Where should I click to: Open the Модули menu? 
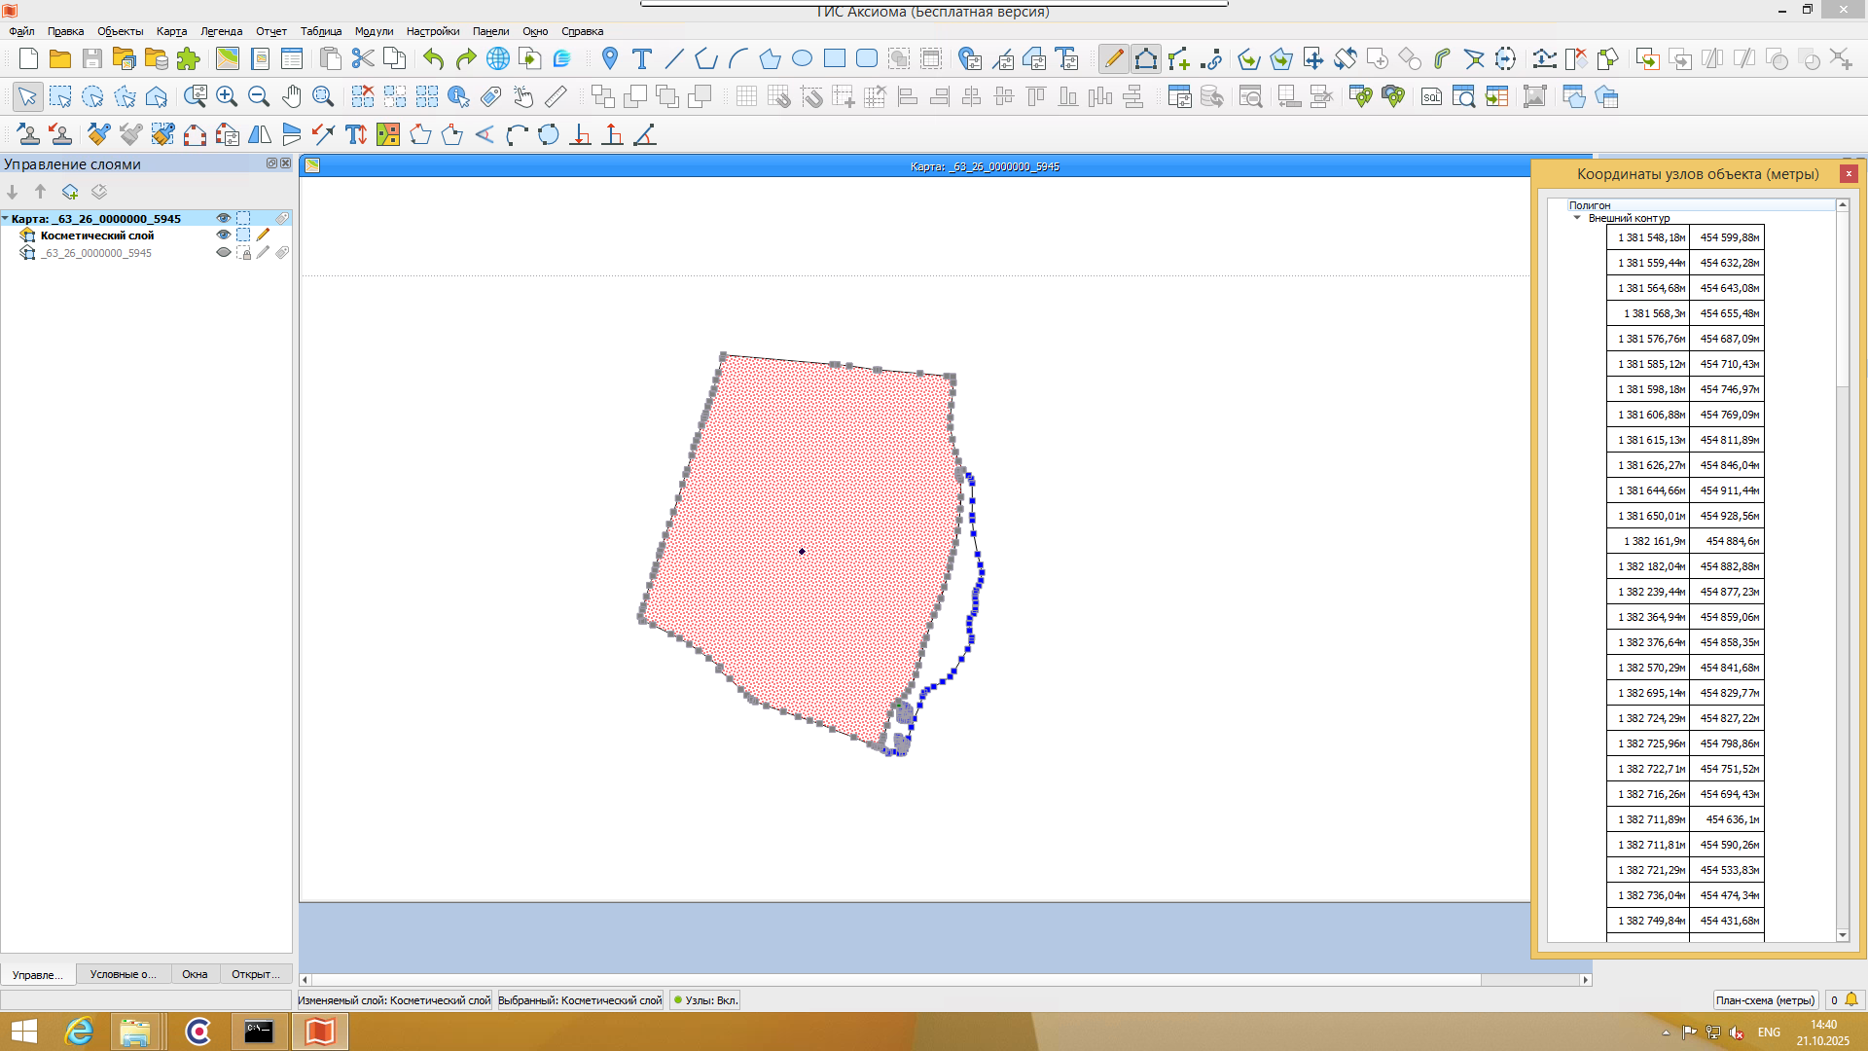pos(373,31)
